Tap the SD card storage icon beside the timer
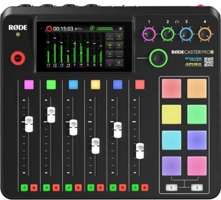Viewport: 221px width, 200px height. tap(76, 29)
